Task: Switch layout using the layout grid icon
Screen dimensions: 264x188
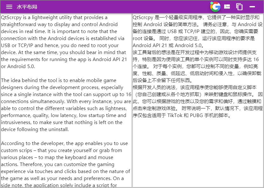Action: tap(227, 7)
